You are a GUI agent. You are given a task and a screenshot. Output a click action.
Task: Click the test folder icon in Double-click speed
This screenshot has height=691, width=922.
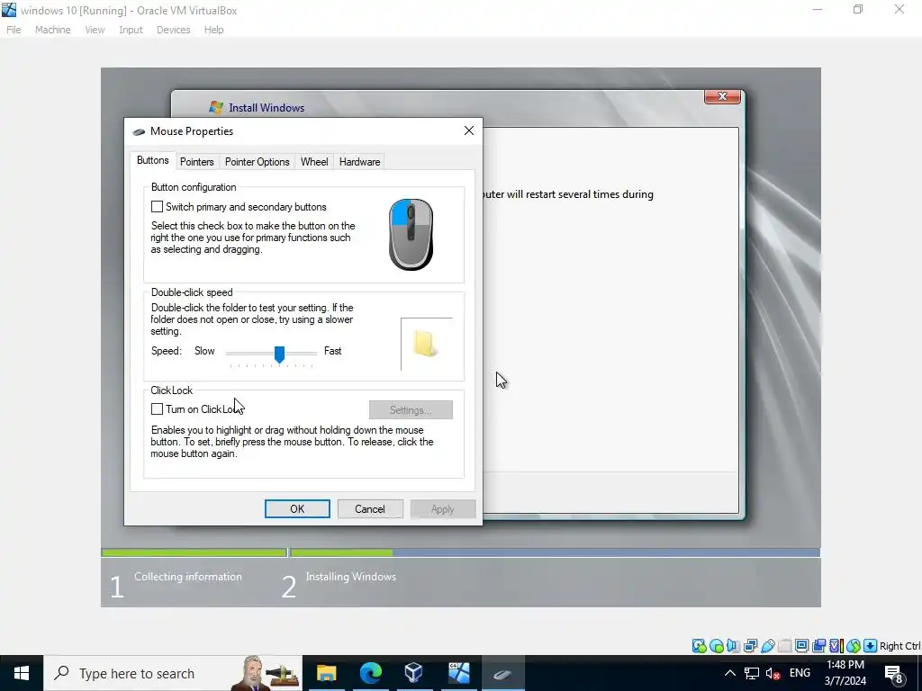click(x=425, y=344)
